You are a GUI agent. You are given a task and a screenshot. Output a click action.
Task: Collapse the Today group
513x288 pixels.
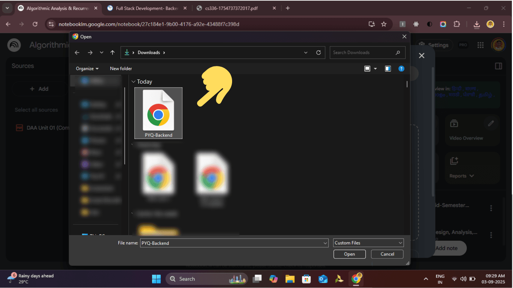(133, 82)
